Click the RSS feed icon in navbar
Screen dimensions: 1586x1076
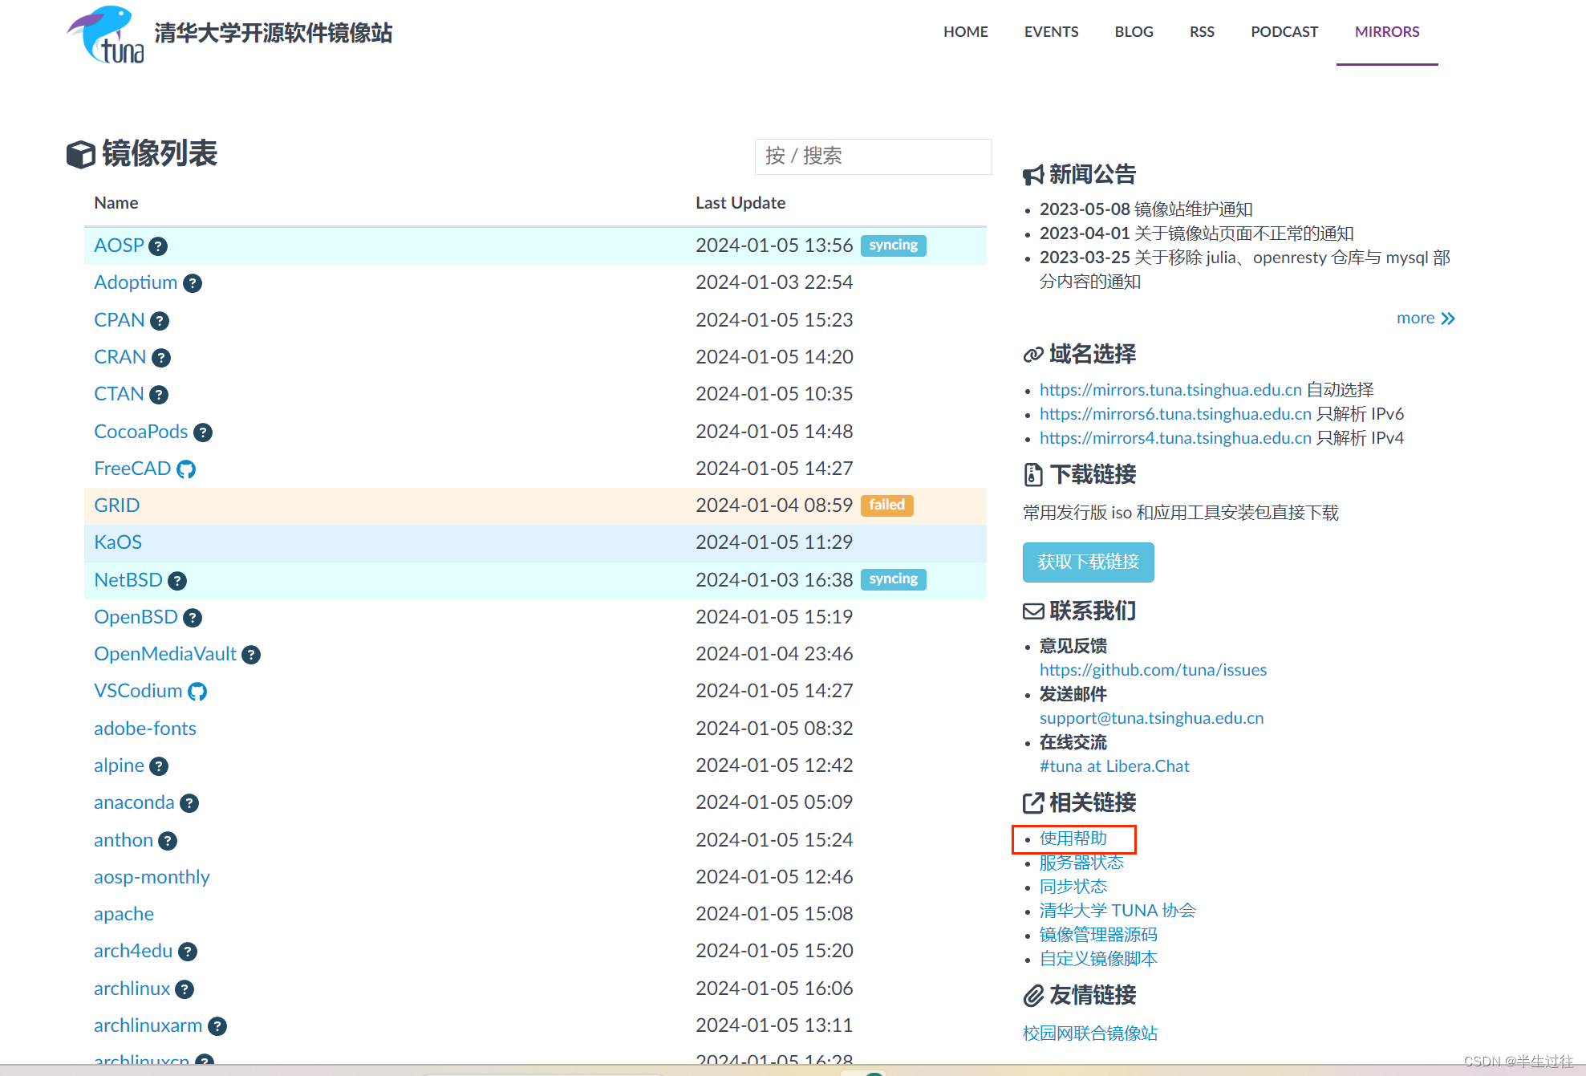click(x=1202, y=32)
